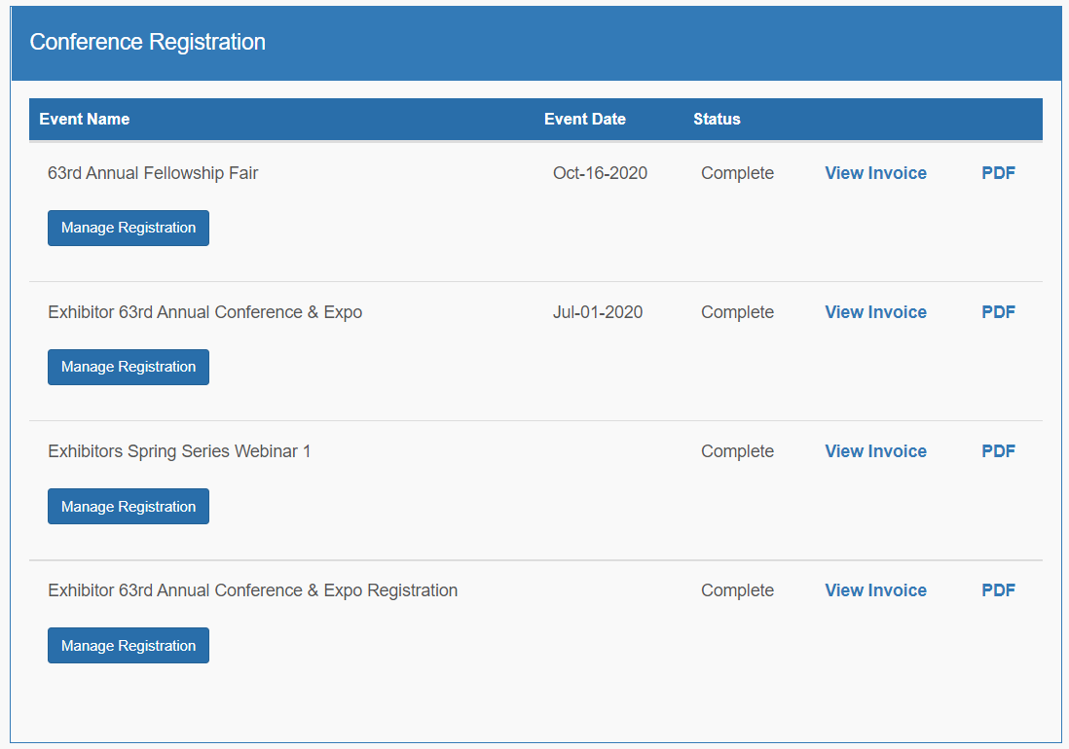Open Manage Registration for 63rd Annual Fellowship Fair
The image size is (1069, 749).
[129, 228]
